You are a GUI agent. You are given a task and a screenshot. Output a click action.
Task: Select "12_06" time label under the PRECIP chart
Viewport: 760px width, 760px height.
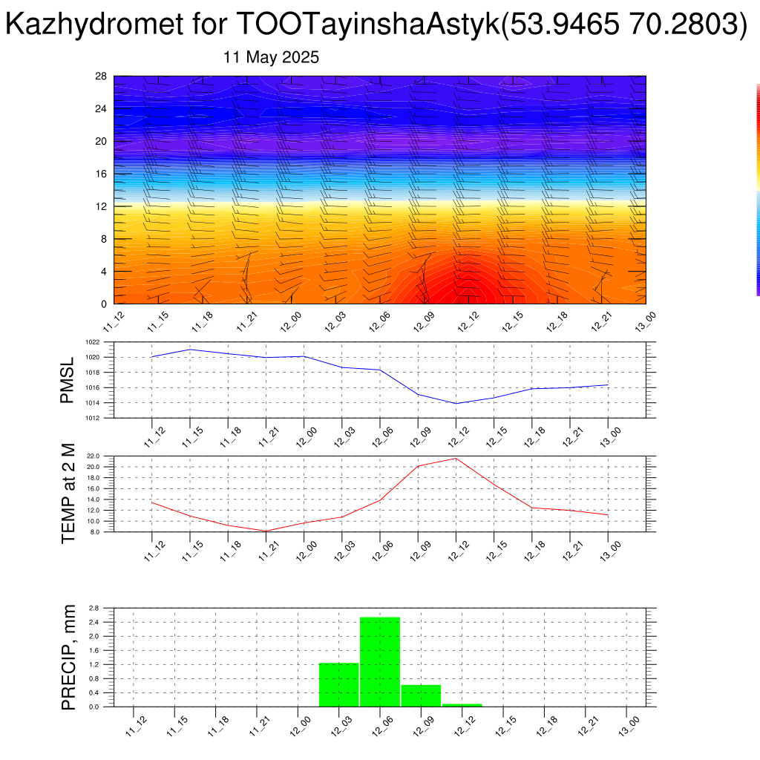click(x=381, y=726)
